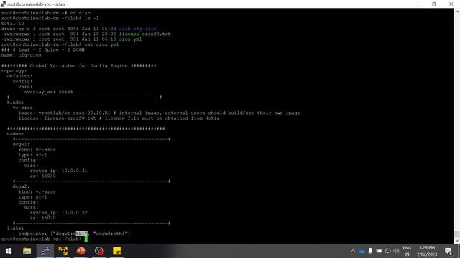Click the 2/02/2023 date in taskbar
Screen dimensions: 460x258
[x=427, y=254]
